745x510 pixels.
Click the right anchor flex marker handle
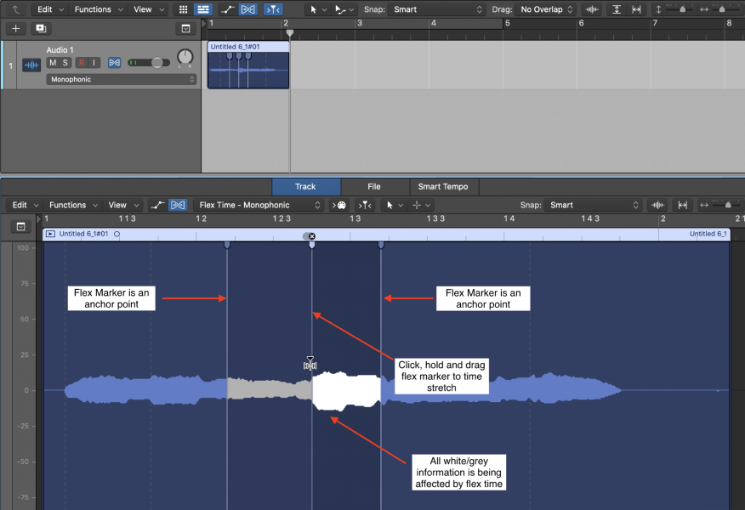click(380, 245)
